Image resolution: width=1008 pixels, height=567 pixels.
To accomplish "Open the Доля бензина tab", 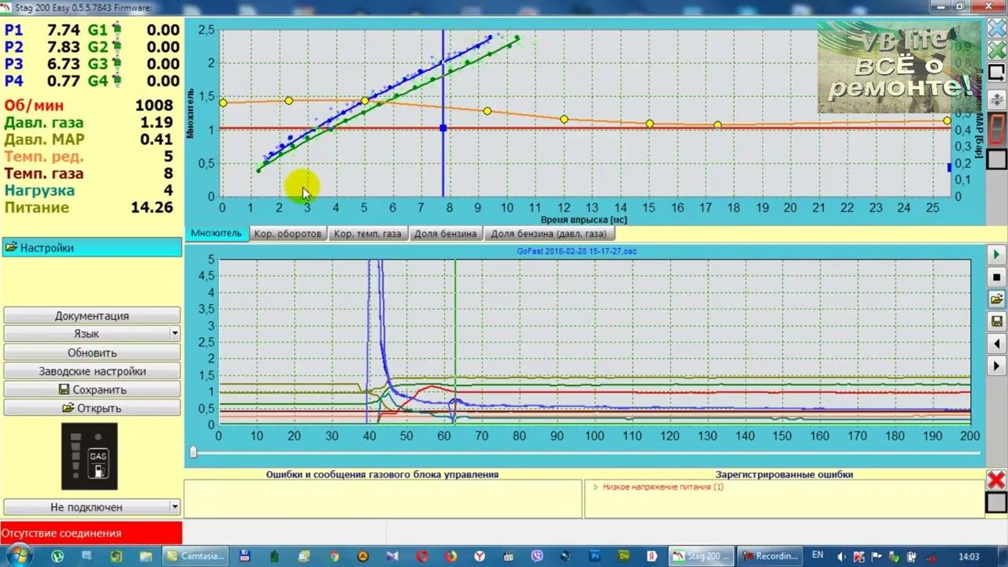I will (x=445, y=234).
